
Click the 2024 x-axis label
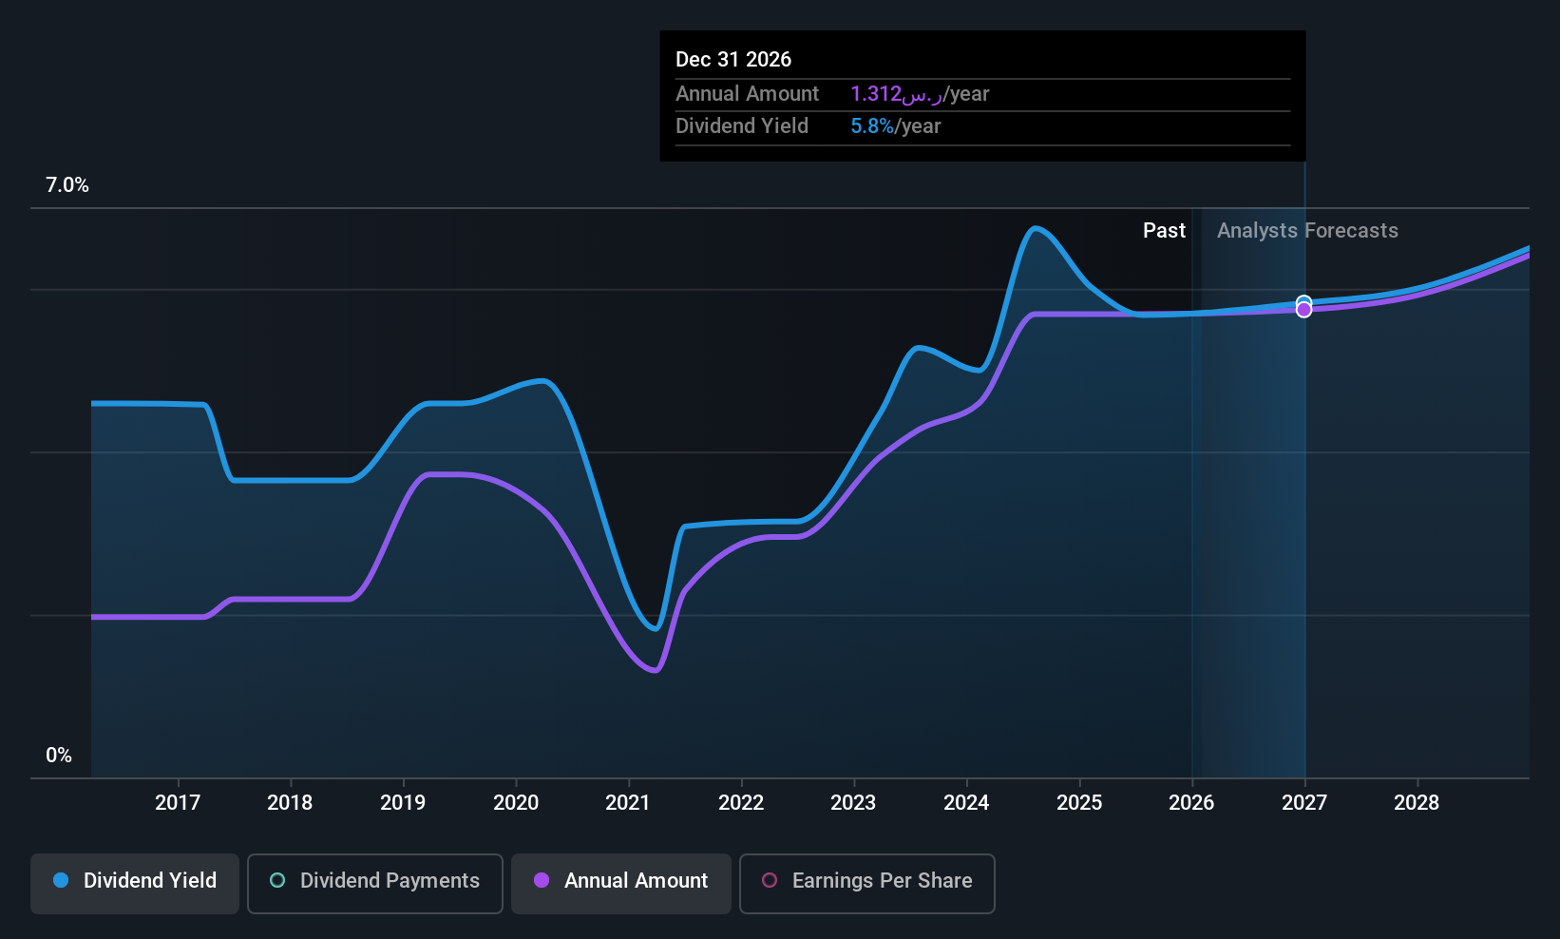click(x=966, y=802)
